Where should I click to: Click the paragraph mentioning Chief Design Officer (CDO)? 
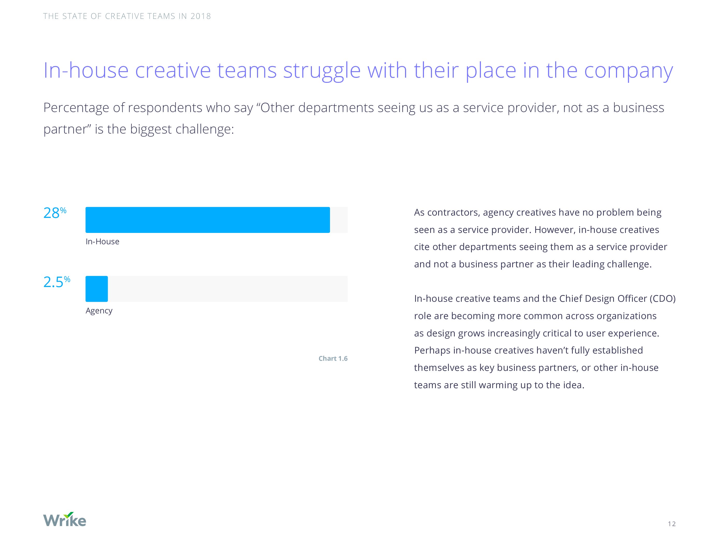[x=545, y=342]
